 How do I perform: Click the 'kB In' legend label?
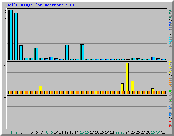tap(170, 111)
